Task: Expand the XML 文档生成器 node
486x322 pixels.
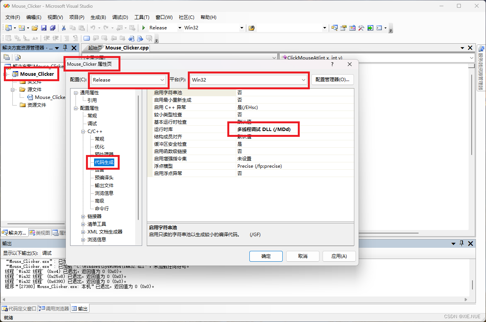Action: [83, 232]
